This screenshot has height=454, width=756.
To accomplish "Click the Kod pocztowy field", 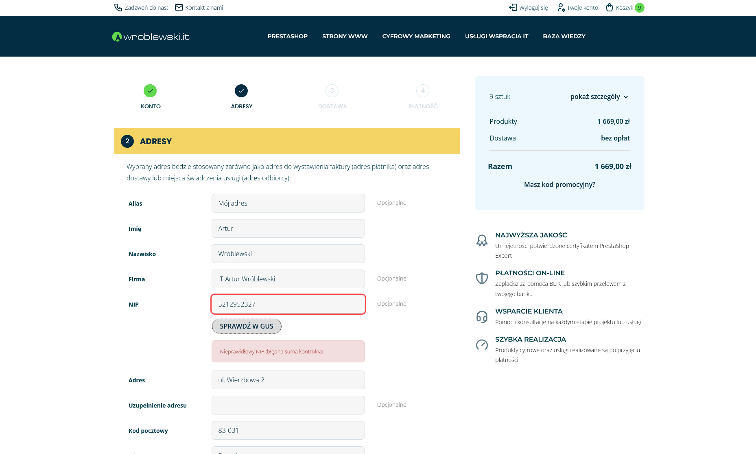I will coord(288,430).
